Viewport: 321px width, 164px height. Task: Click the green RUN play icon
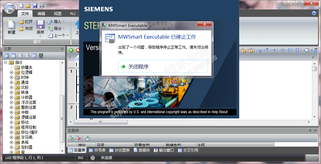pos(71,50)
